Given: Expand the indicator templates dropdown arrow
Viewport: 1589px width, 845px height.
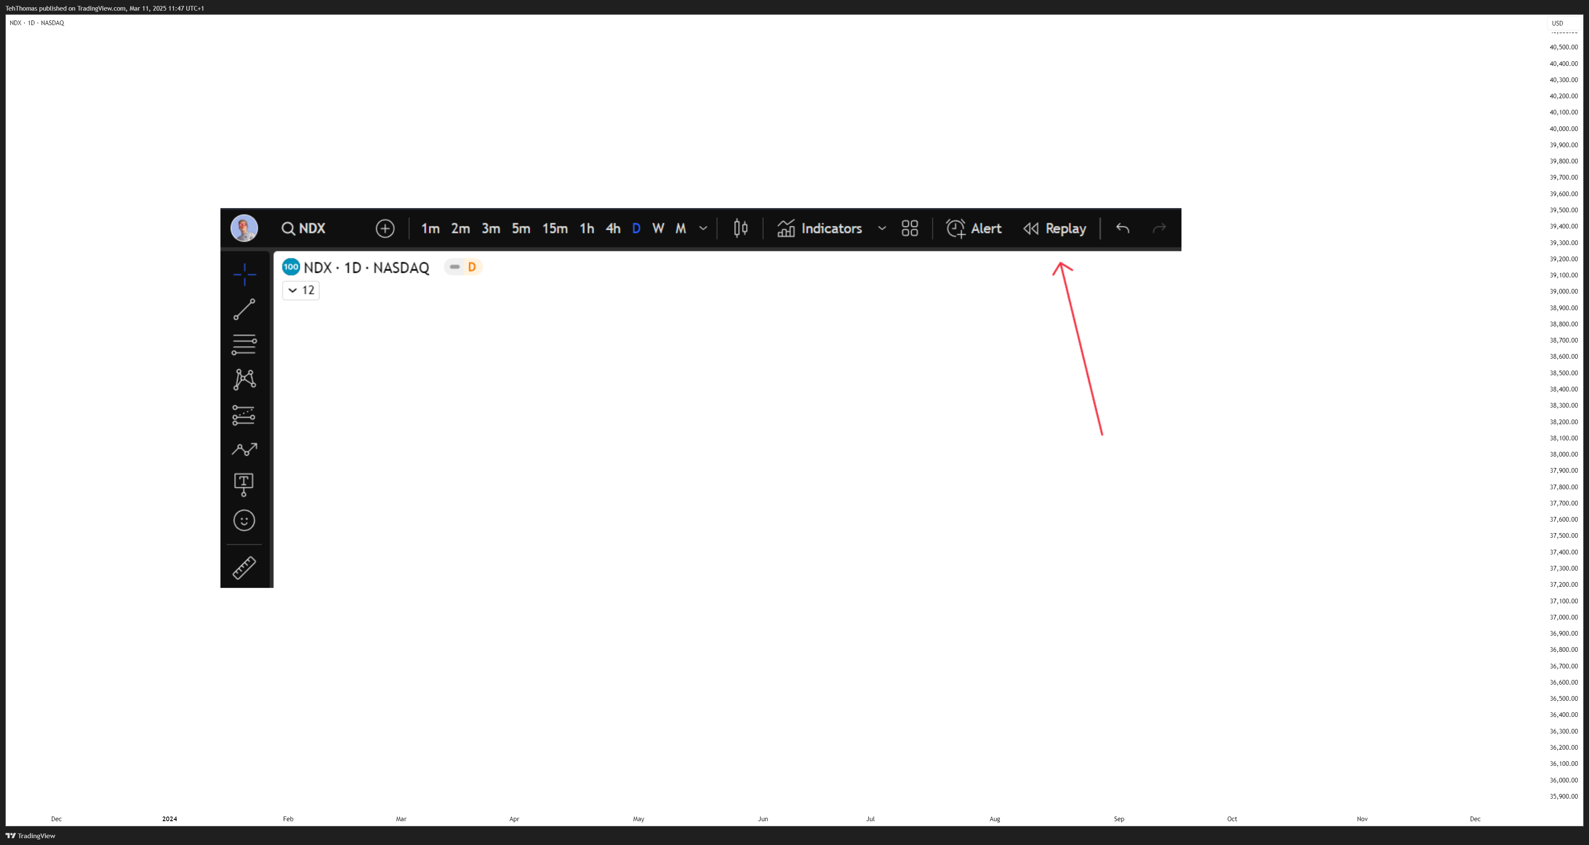Looking at the screenshot, I should [x=882, y=229].
